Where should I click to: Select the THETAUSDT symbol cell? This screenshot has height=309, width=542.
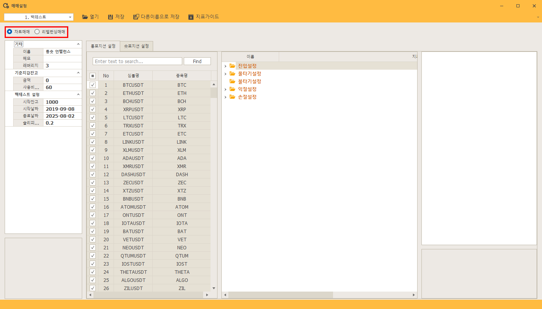coord(133,272)
